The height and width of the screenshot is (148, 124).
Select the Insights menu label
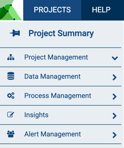pyautogui.click(x=36, y=115)
